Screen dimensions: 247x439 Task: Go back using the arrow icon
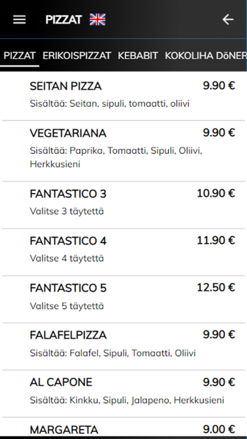tap(227, 20)
